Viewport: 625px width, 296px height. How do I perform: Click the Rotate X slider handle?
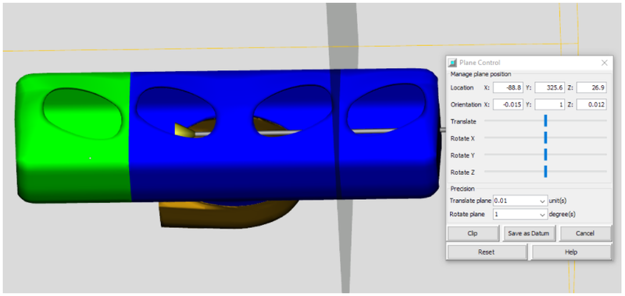545,137
